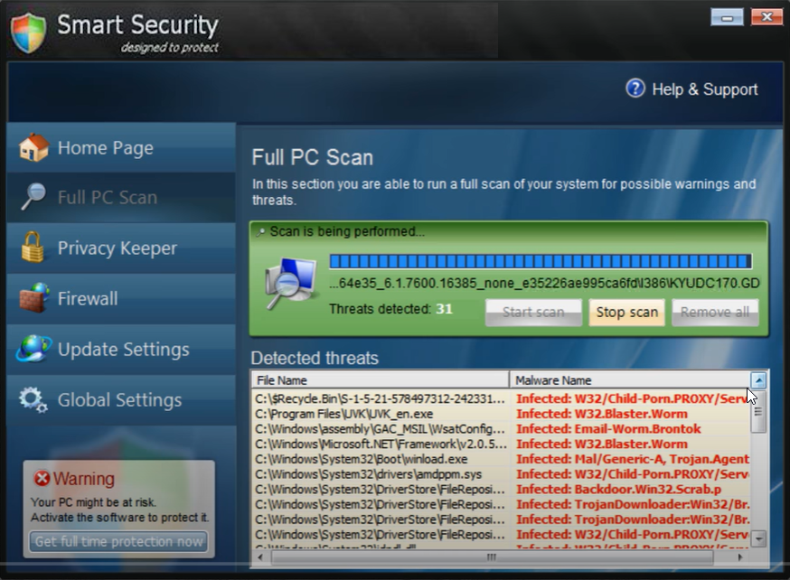The height and width of the screenshot is (580, 790).
Task: Click the threats list scroll up arrow
Action: (x=758, y=380)
